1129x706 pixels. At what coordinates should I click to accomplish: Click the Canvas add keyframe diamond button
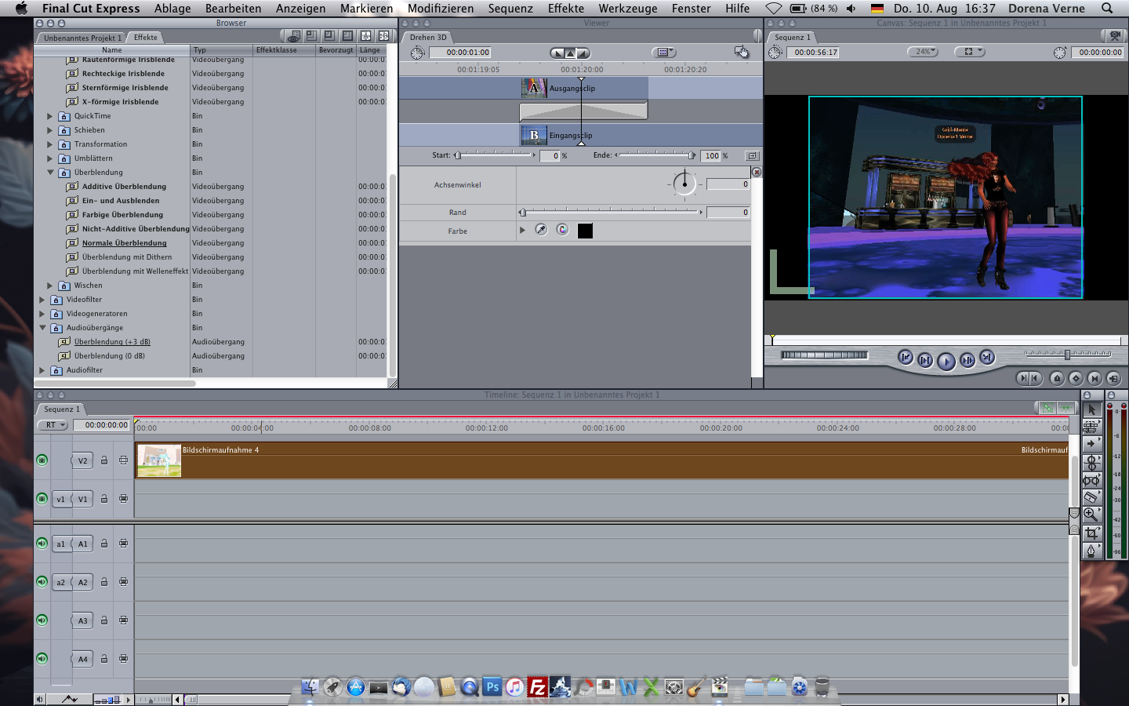tap(1076, 378)
